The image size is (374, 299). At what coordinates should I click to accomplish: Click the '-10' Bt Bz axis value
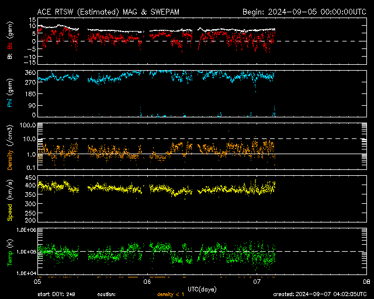tap(30, 57)
